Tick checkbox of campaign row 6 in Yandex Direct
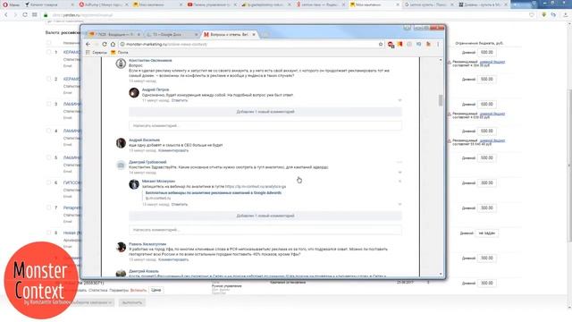572x322 pixels. coord(49,182)
